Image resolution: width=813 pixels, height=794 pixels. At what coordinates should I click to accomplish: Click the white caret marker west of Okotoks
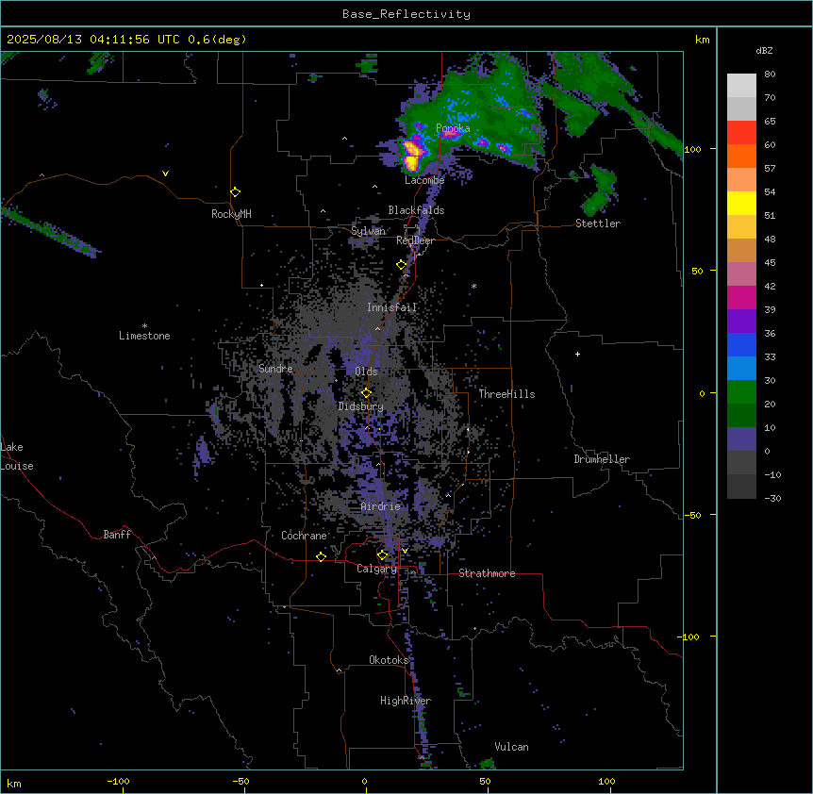[x=340, y=670]
